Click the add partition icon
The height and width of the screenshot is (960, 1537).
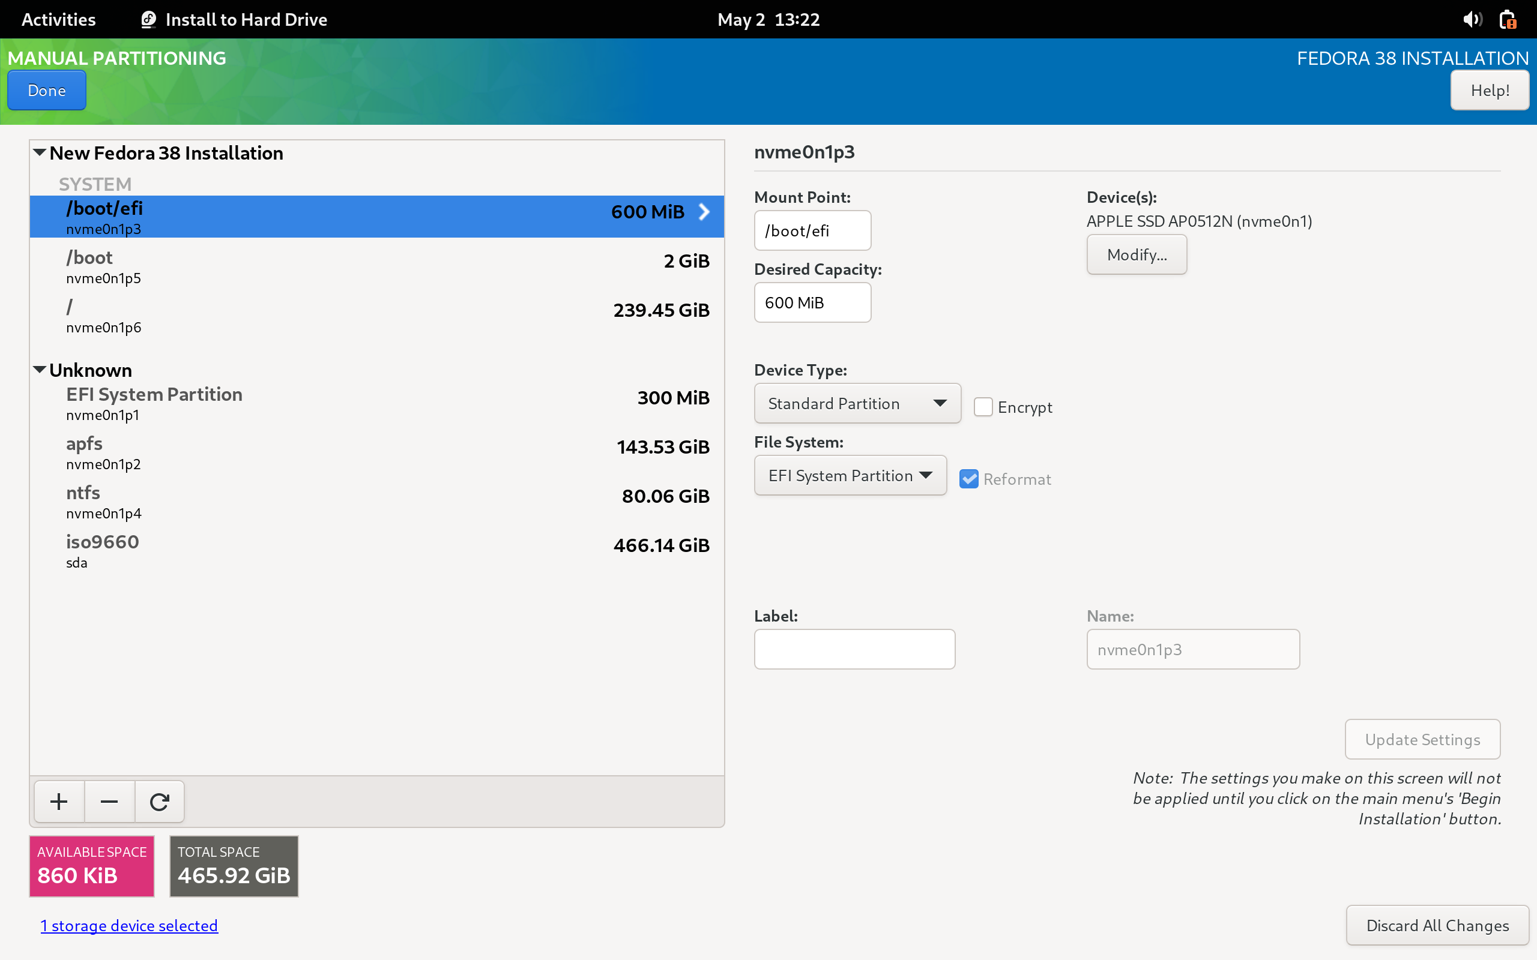(x=58, y=801)
